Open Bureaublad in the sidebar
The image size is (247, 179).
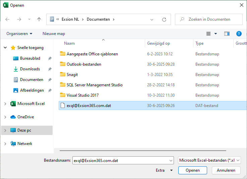pos(30,58)
